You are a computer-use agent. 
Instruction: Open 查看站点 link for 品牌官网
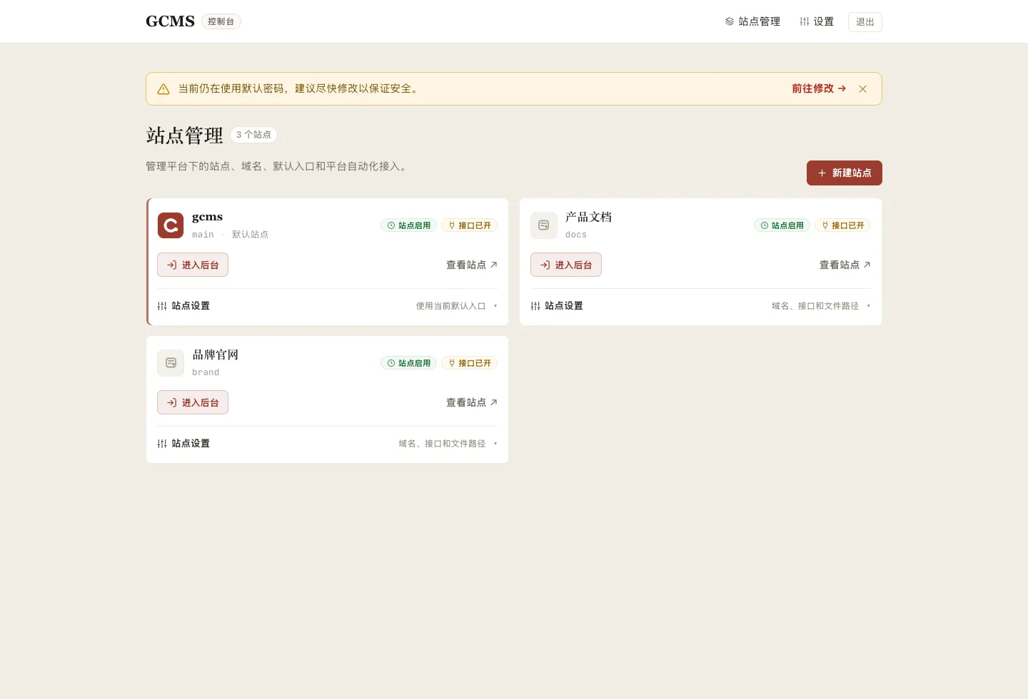(x=472, y=402)
